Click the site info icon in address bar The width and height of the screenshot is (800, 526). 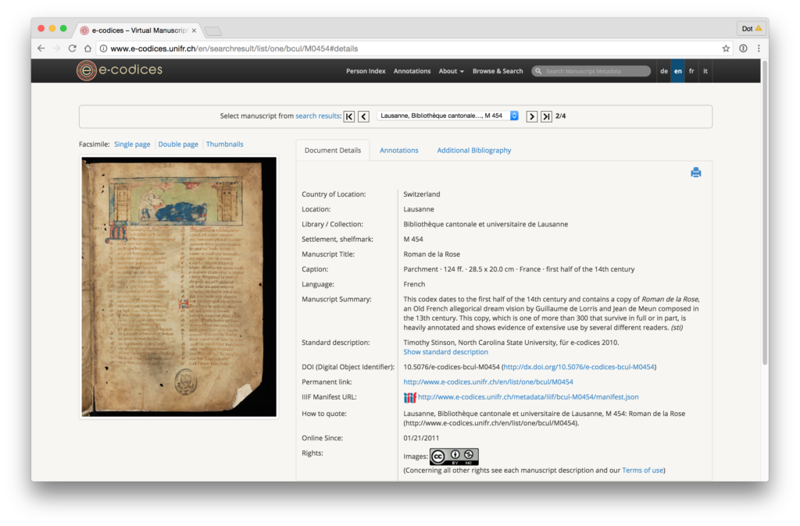pyautogui.click(x=103, y=48)
